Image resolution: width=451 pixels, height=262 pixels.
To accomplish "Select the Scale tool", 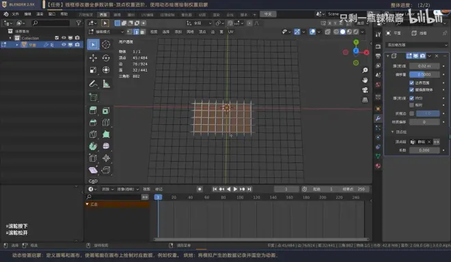I will coord(93,70).
